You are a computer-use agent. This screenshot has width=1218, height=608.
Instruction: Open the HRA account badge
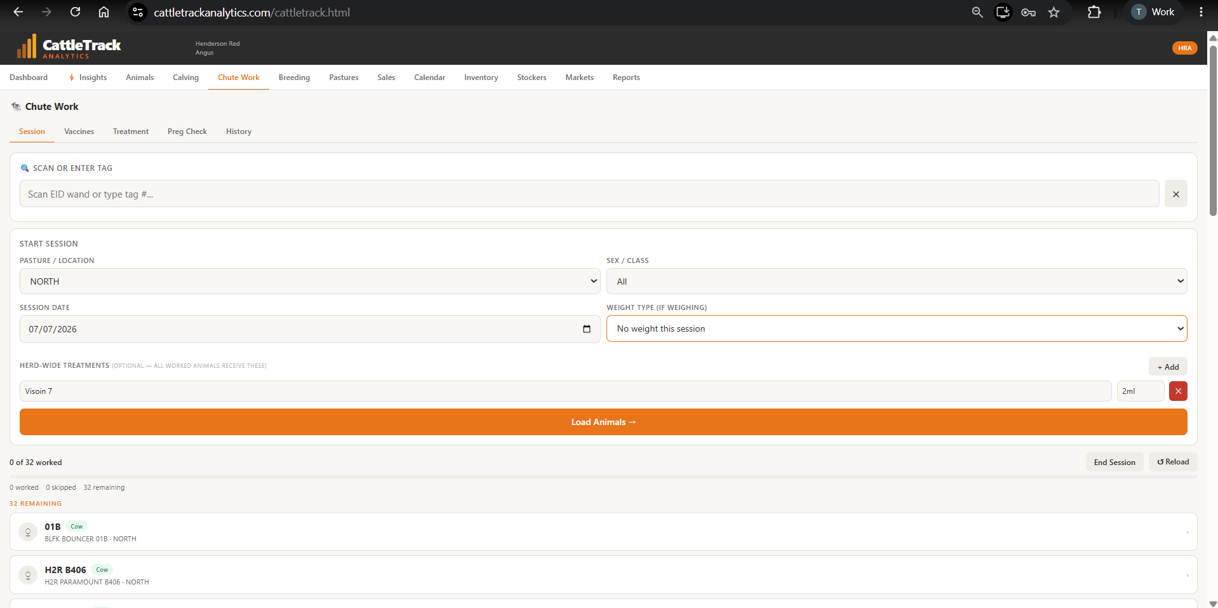[x=1184, y=48]
